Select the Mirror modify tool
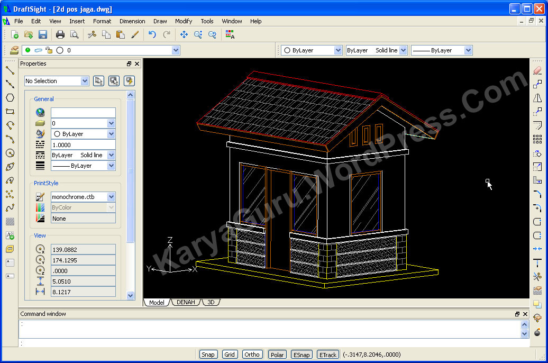The height and width of the screenshot is (363, 548). (x=537, y=98)
